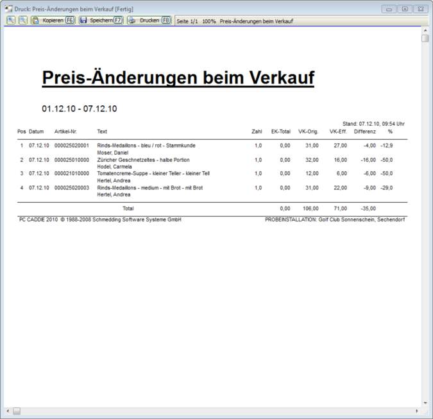The width and height of the screenshot is (433, 419).
Task: Click the heading 'Preis-Änderungen beim Verkauf'
Action: tap(178, 78)
